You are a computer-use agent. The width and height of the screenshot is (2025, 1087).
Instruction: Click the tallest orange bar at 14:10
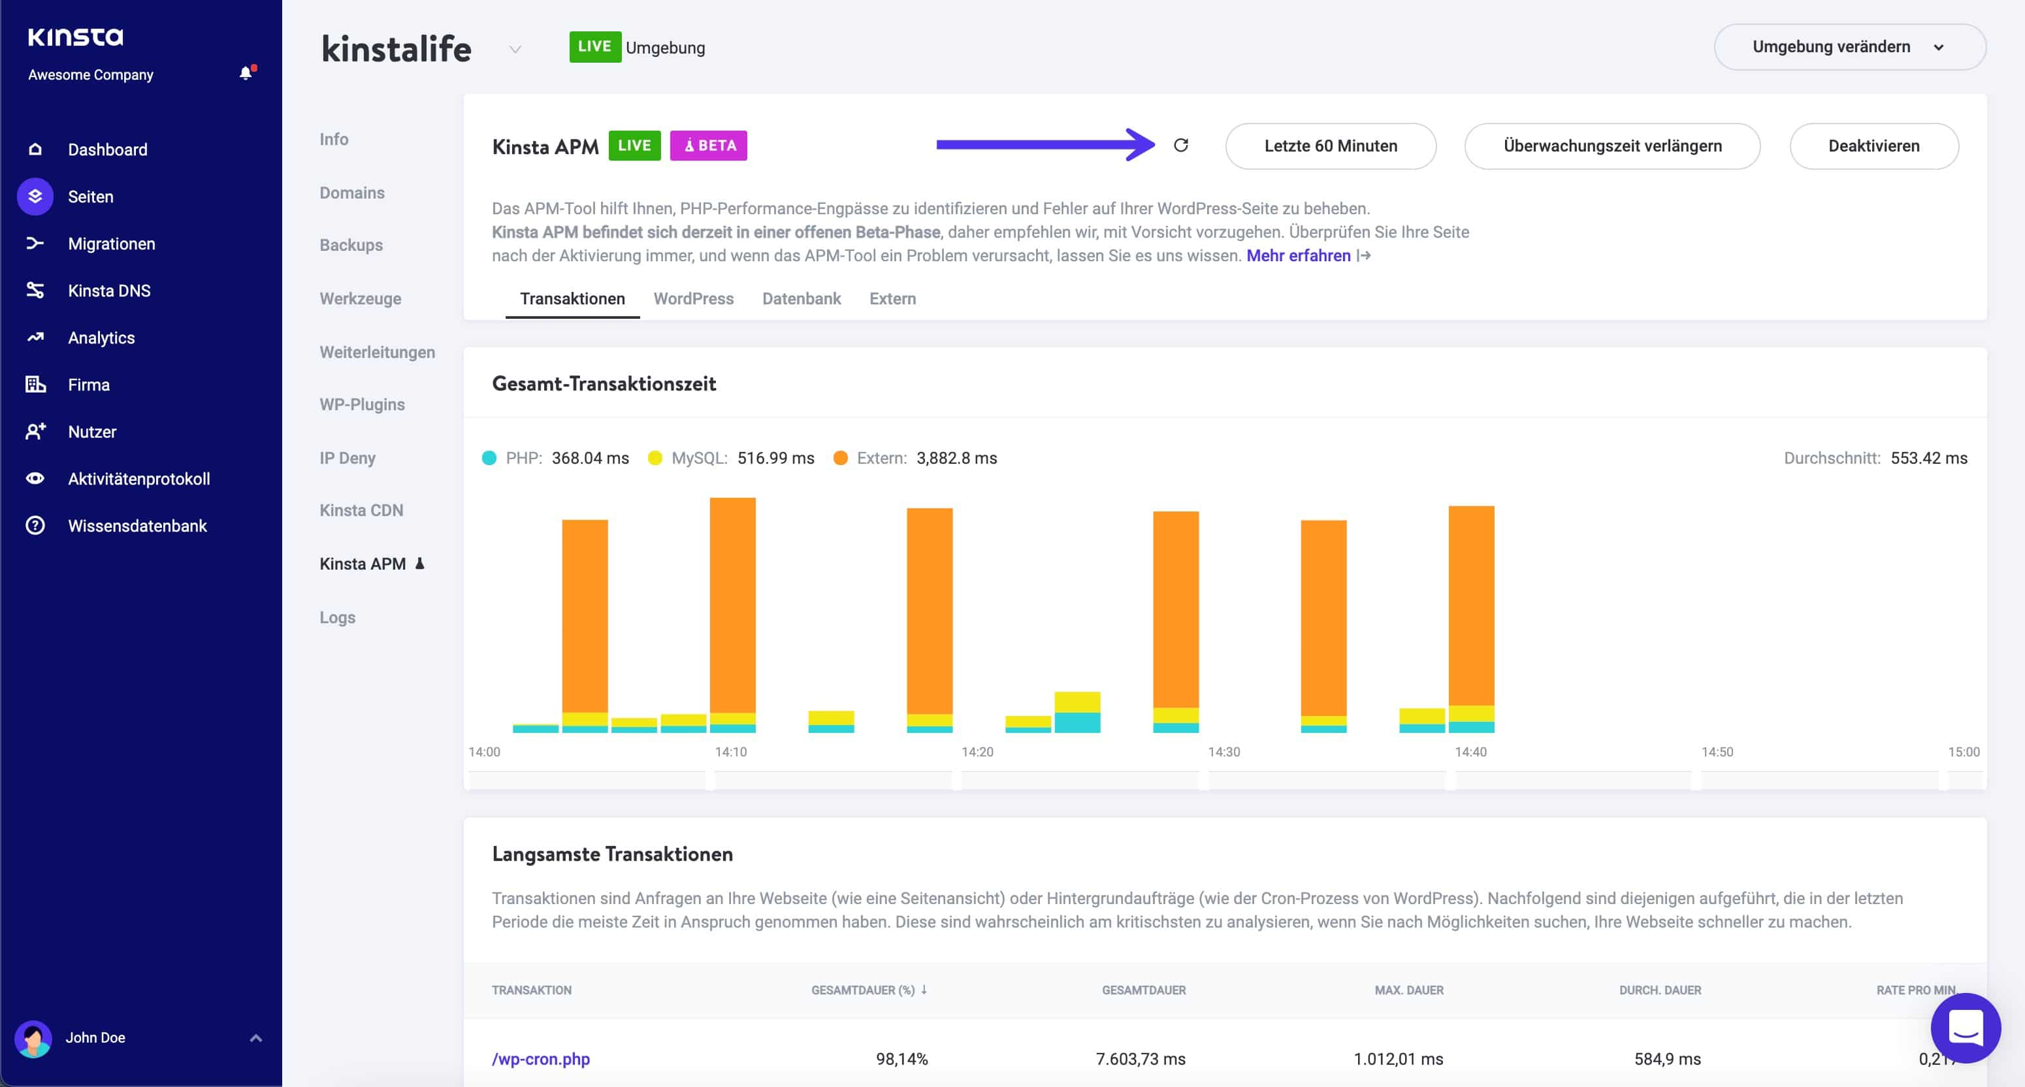click(x=733, y=605)
